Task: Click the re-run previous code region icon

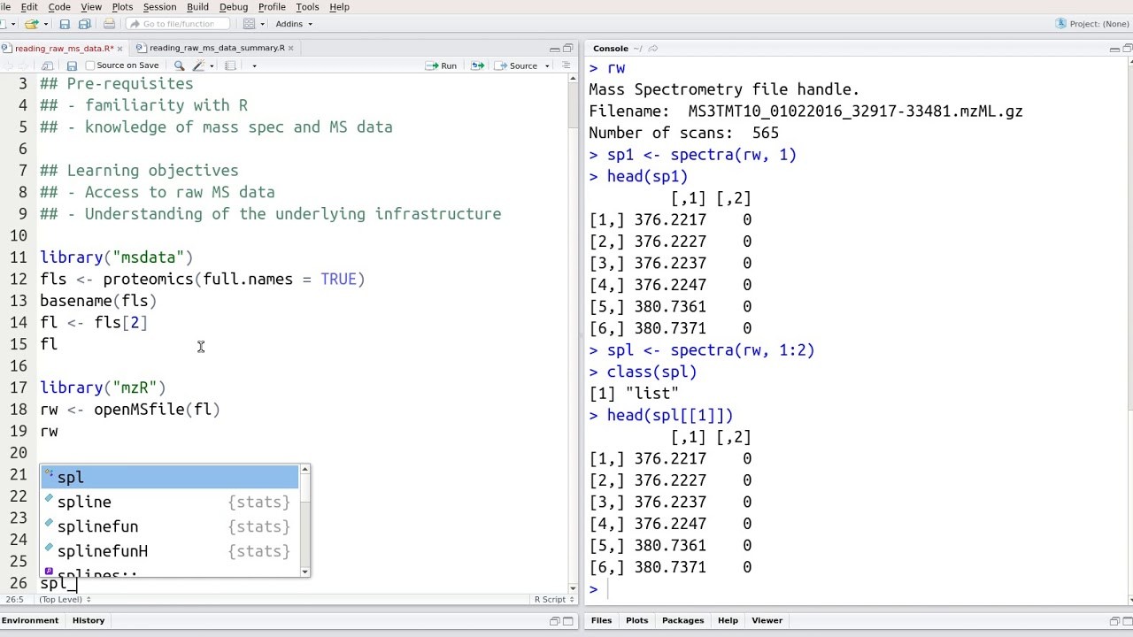Action: click(477, 65)
